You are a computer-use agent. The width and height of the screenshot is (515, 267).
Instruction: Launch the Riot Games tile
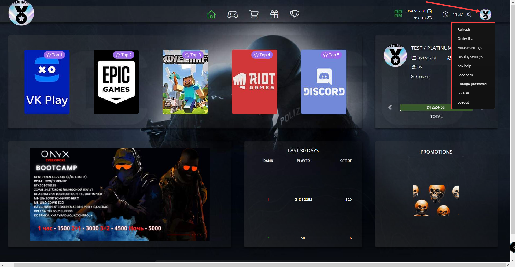(255, 82)
